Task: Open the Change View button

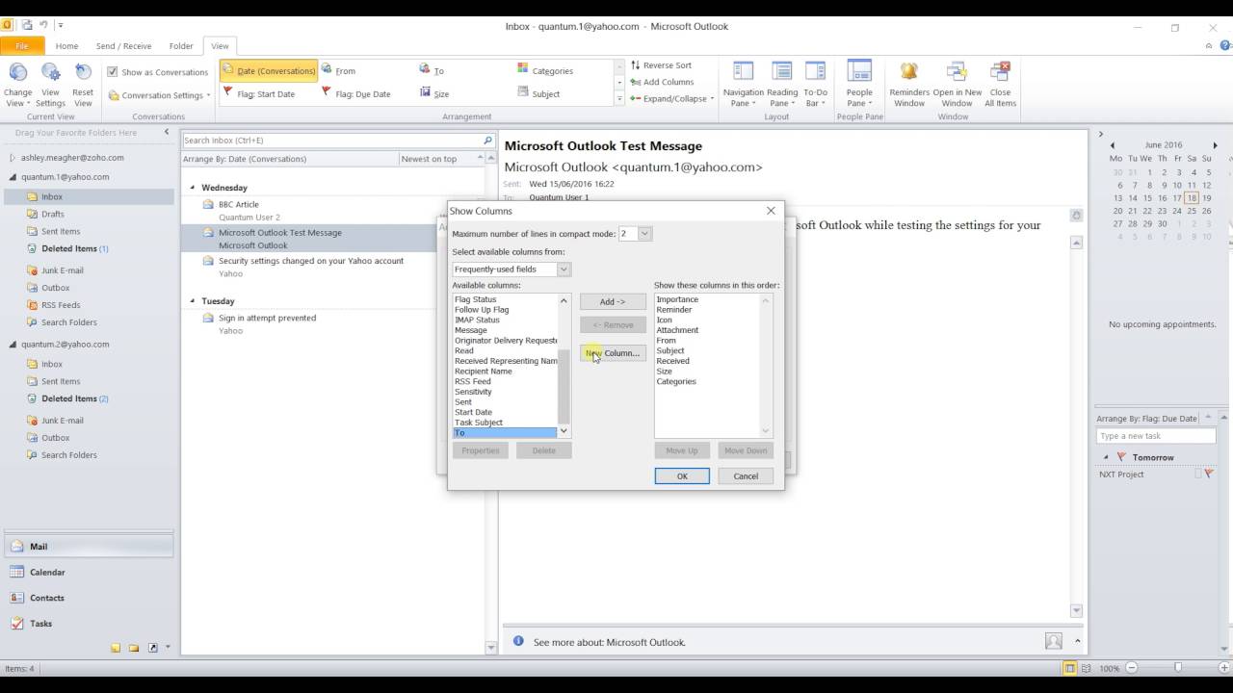Action: click(18, 85)
